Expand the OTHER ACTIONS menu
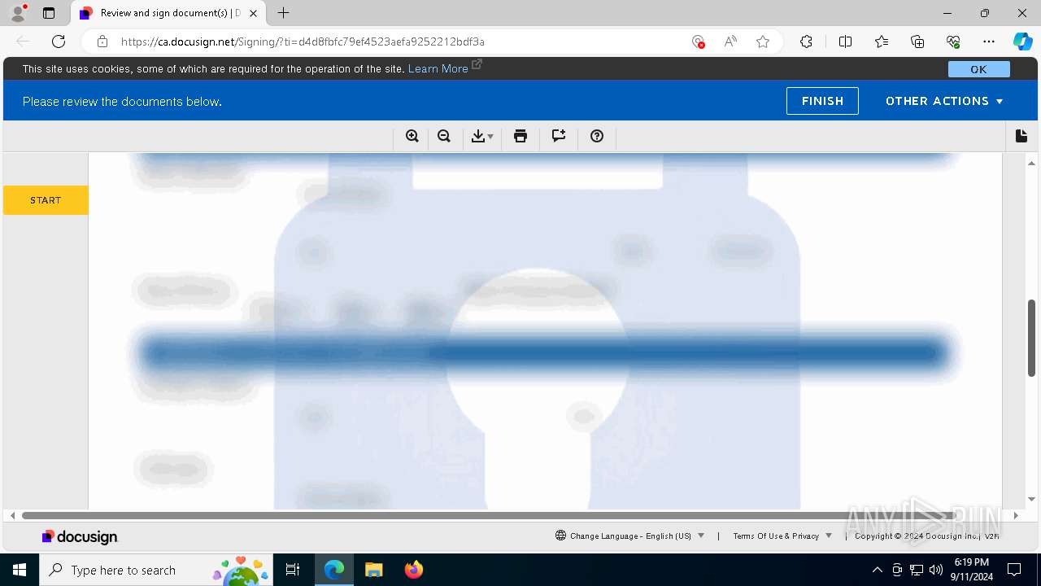1041x586 pixels. pos(944,101)
